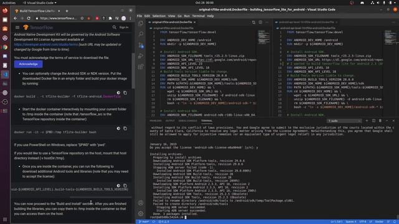Split the left editor to the right
399x224 pixels.
(x=261, y=22)
